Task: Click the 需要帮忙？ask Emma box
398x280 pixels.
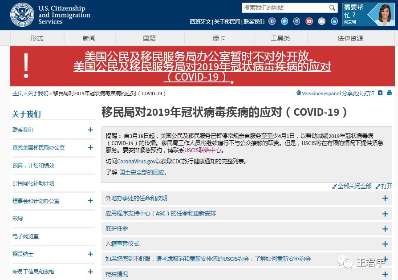Action: tap(368, 15)
